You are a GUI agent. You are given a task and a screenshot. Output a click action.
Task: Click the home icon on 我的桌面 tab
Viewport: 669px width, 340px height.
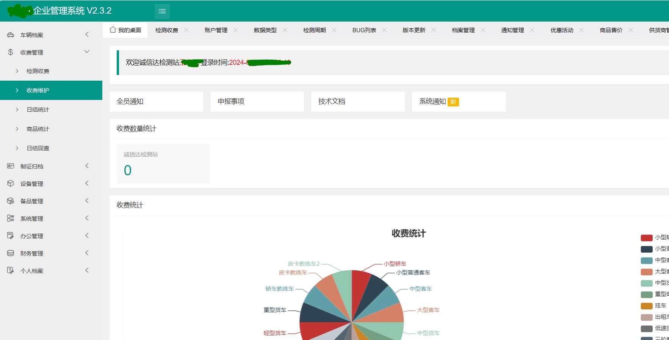(x=113, y=30)
